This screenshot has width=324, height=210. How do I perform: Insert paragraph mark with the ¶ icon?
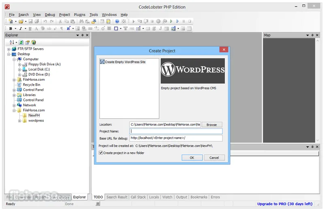tap(62, 29)
